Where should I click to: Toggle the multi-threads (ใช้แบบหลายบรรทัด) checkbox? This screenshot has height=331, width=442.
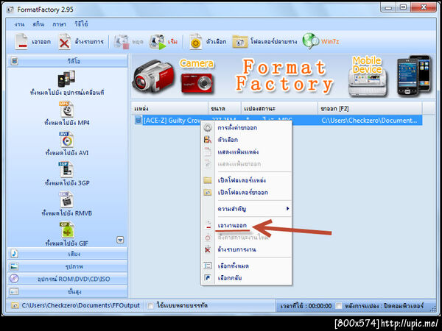151,306
